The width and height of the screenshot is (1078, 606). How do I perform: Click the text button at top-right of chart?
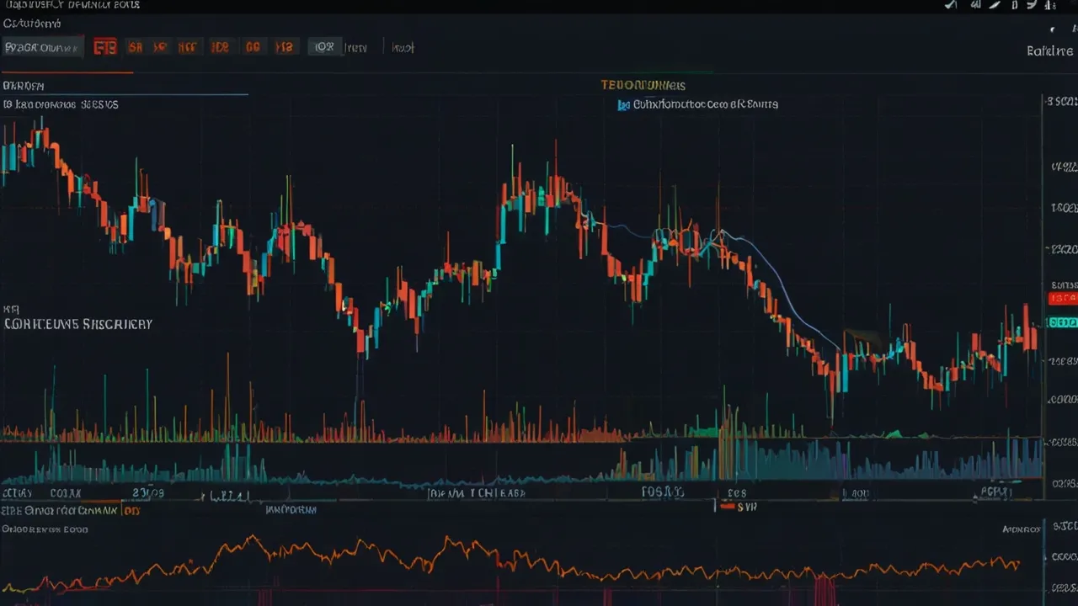pyautogui.click(x=1049, y=51)
